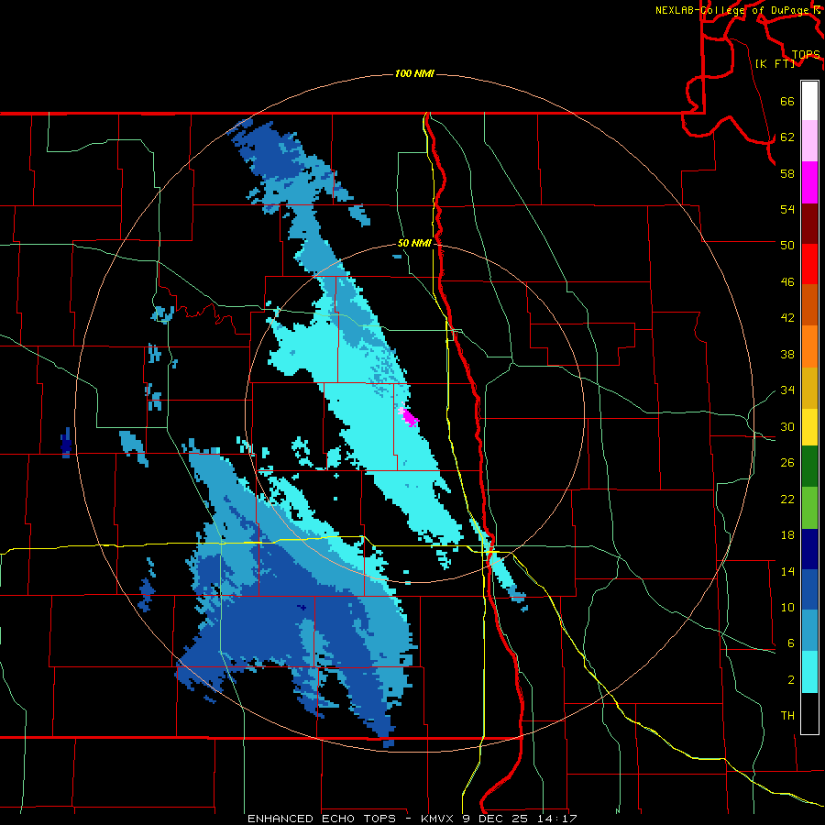Click the light pink 62 kft legend swatch
This screenshot has width=825, height=825.
[809, 141]
